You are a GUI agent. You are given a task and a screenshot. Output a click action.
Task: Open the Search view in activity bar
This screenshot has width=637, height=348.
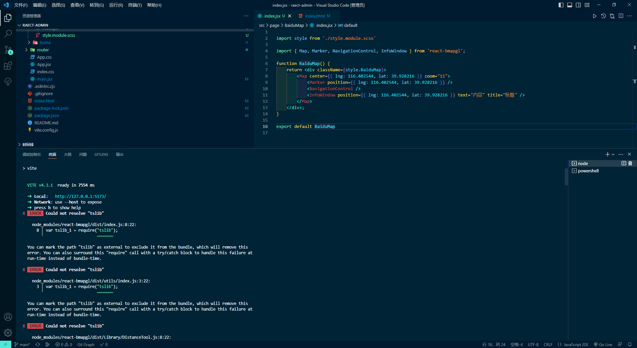pos(8,33)
